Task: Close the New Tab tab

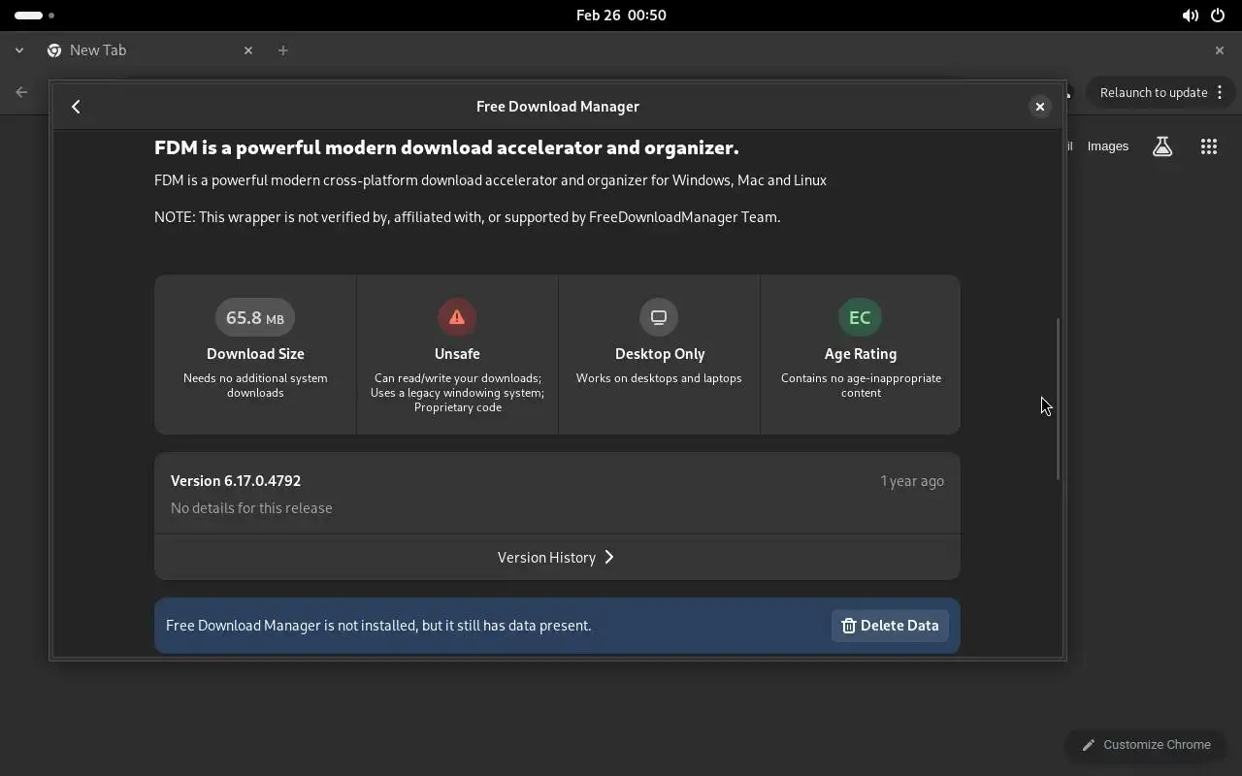Action: point(248,50)
